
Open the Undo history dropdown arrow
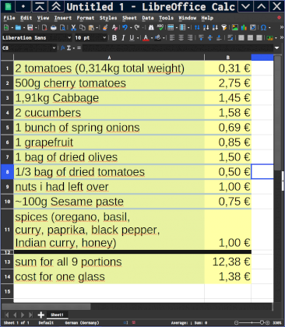(x=131, y=27)
